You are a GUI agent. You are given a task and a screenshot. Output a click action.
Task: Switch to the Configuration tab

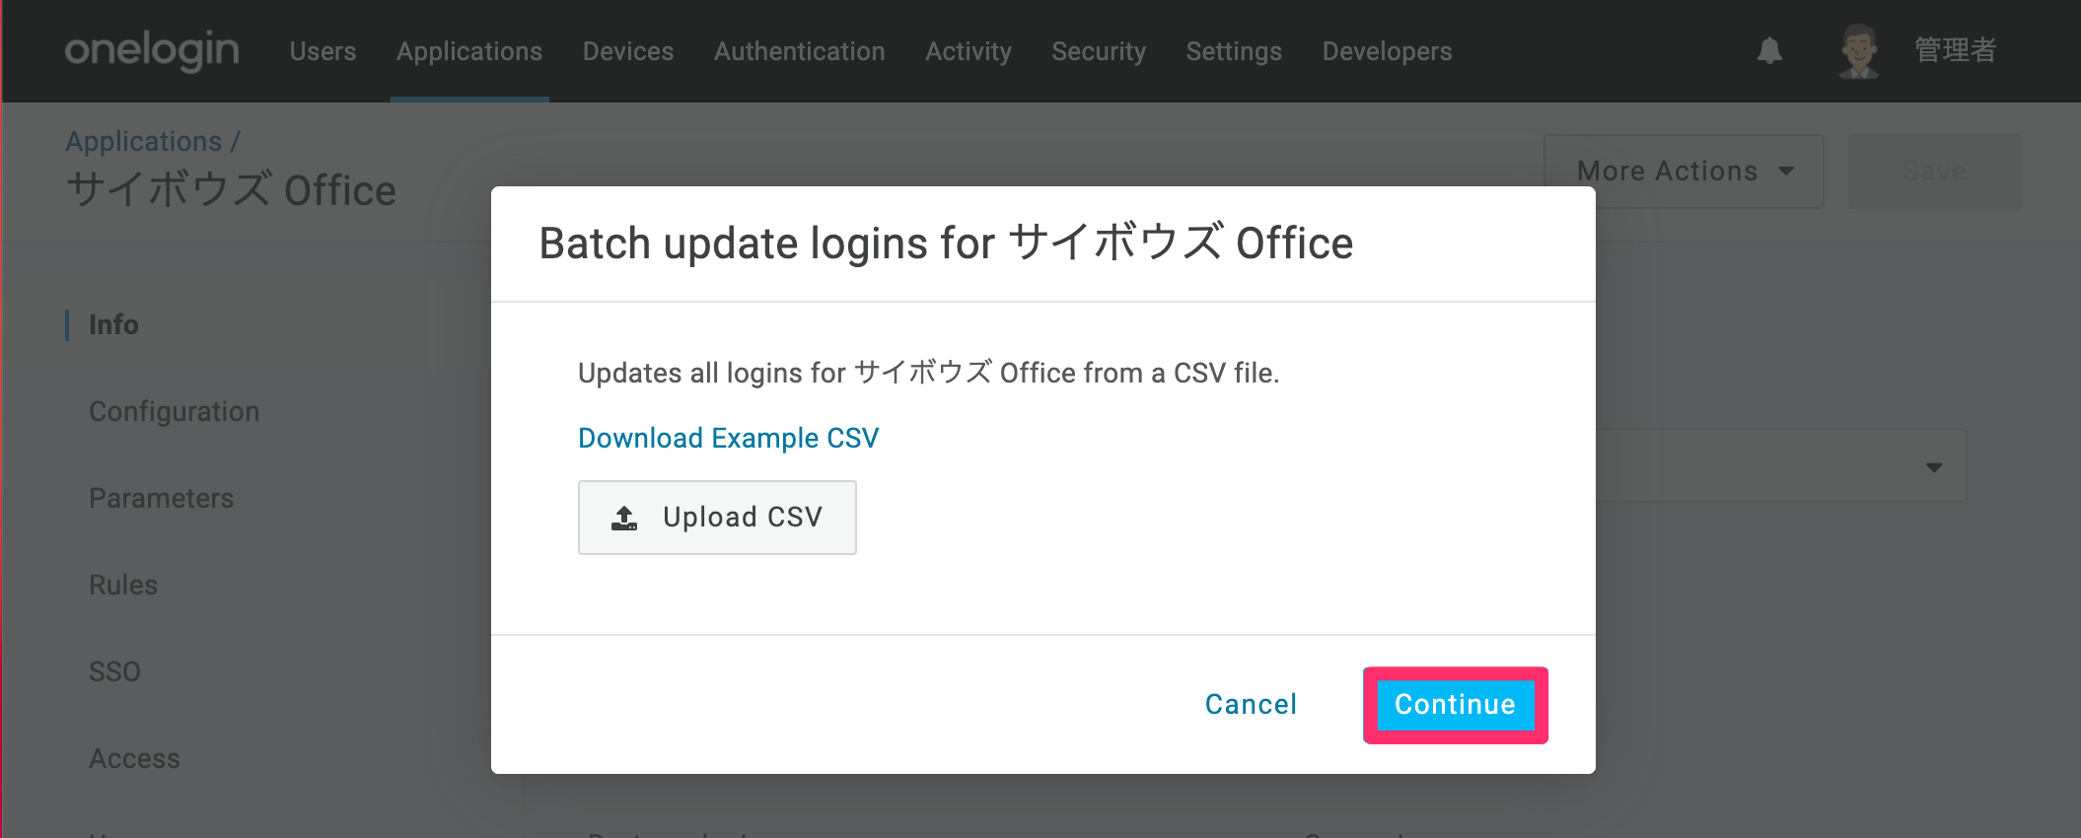(175, 411)
